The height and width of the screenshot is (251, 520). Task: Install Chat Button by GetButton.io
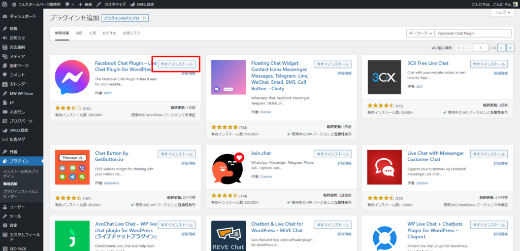[176, 154]
